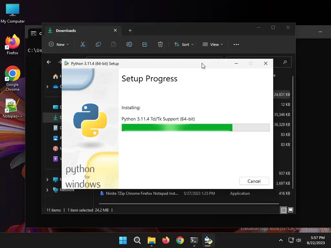331x248 pixels.
Task: Click the Python installation progress bar
Action: point(196,128)
